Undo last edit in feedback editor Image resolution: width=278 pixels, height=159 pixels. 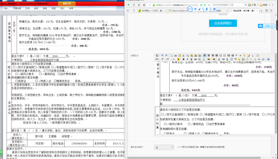tap(162, 56)
